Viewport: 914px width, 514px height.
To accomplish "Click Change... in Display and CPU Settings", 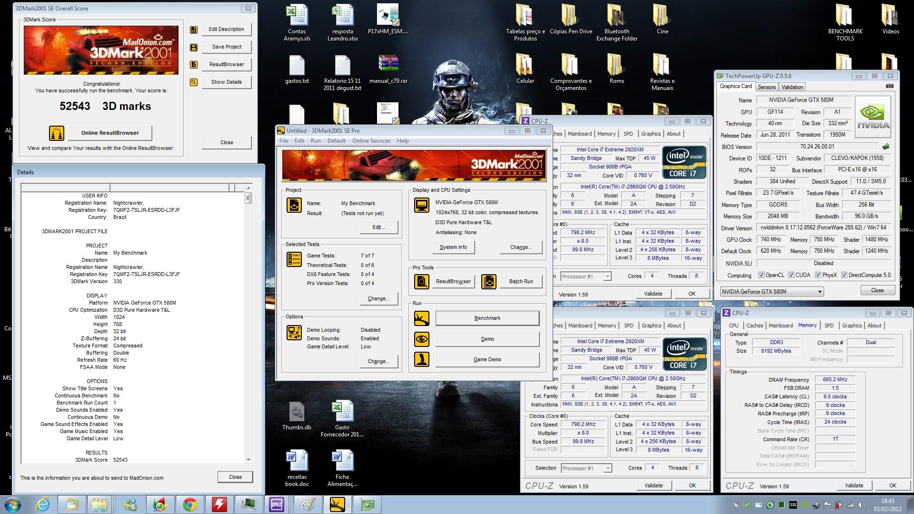I will point(521,247).
